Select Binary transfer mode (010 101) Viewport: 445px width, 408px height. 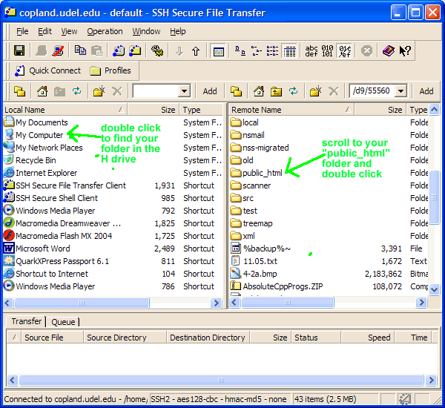(x=327, y=51)
